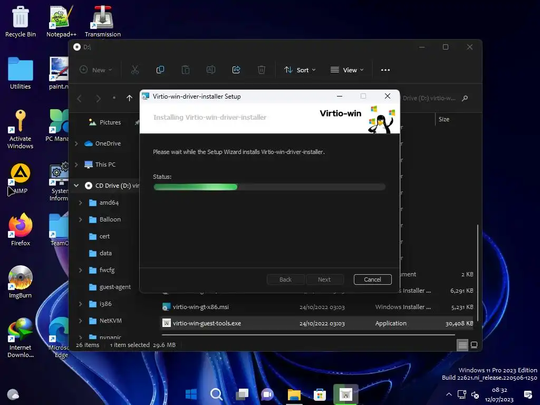Click the Cut scissors icon in Explorer toolbar
Image resolution: width=540 pixels, height=405 pixels.
135,70
